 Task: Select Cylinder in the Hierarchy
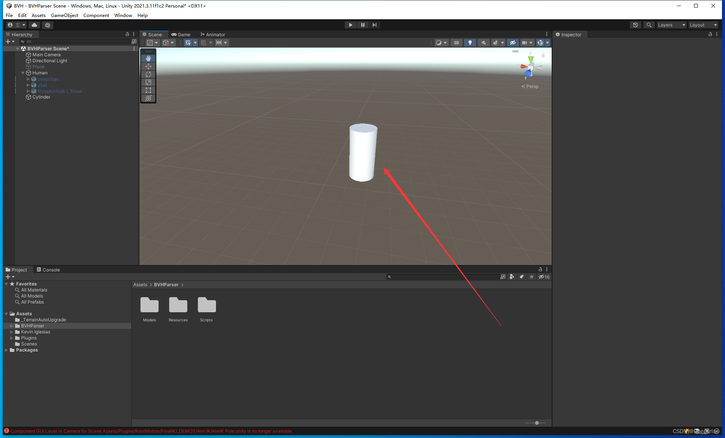tap(41, 97)
